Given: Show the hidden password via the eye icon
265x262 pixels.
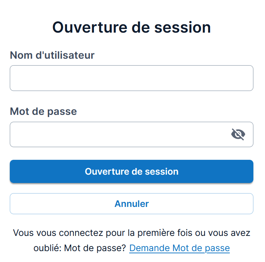Looking at the screenshot, I should point(238,134).
